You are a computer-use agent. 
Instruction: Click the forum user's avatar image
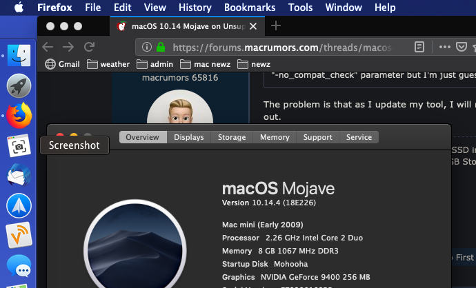click(180, 107)
